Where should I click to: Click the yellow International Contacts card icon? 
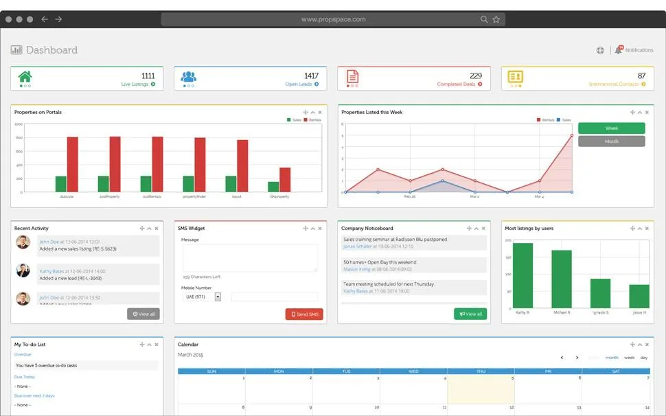(515, 77)
